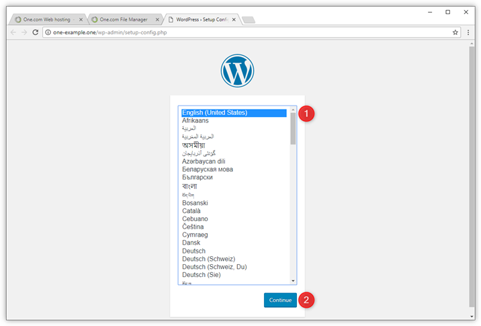This screenshot has width=481, height=326.
Task: Maximize the browser window
Action: (448, 12)
